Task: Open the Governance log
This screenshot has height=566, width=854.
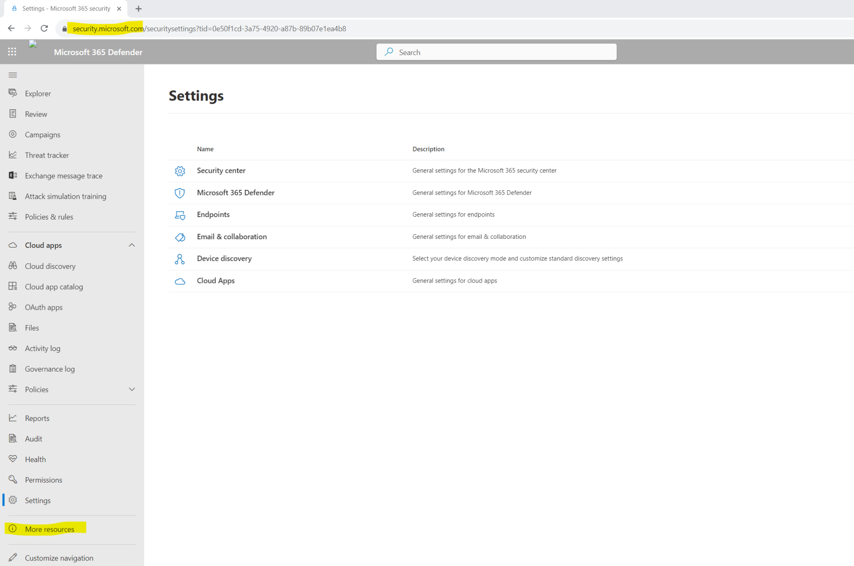Action: pos(50,369)
